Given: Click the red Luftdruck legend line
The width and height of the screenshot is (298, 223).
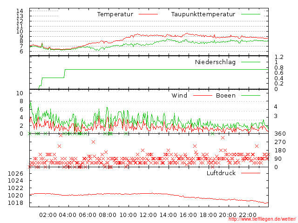Looking at the screenshot, I should pos(251,173).
